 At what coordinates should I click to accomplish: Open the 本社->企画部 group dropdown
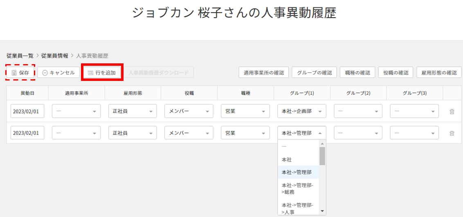pos(302,112)
